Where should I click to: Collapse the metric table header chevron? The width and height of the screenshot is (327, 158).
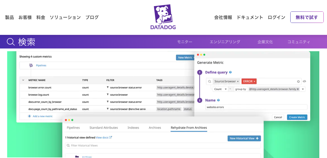click(x=23, y=80)
